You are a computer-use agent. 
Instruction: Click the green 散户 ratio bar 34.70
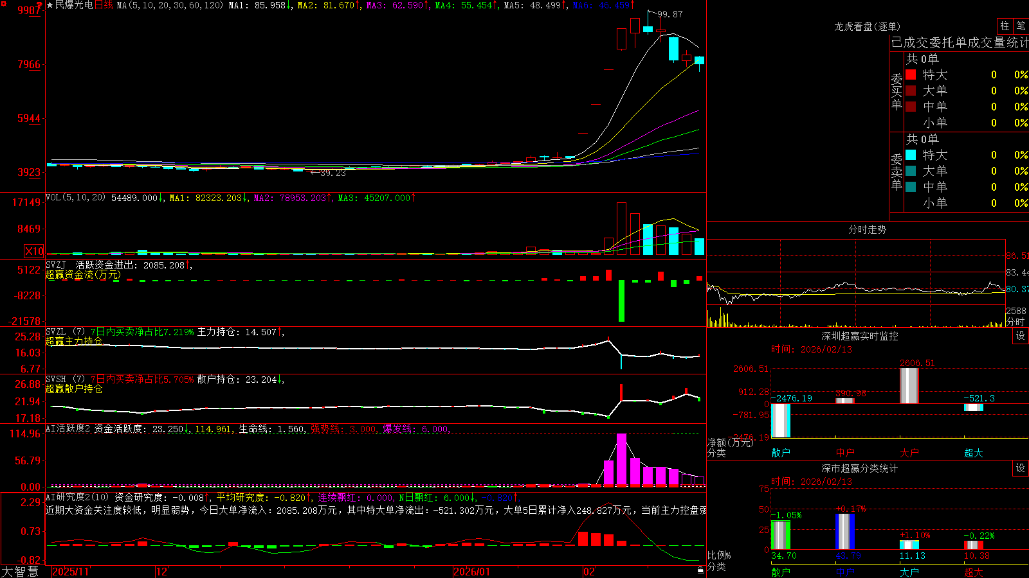point(781,535)
